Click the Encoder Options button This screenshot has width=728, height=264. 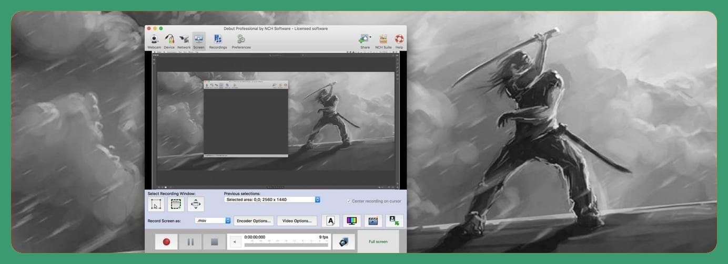[254, 221]
